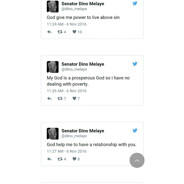Open the 11:26 AM - 6 Nov 2016 timestamp
Screen dimensions: 184x184
pos(66,91)
